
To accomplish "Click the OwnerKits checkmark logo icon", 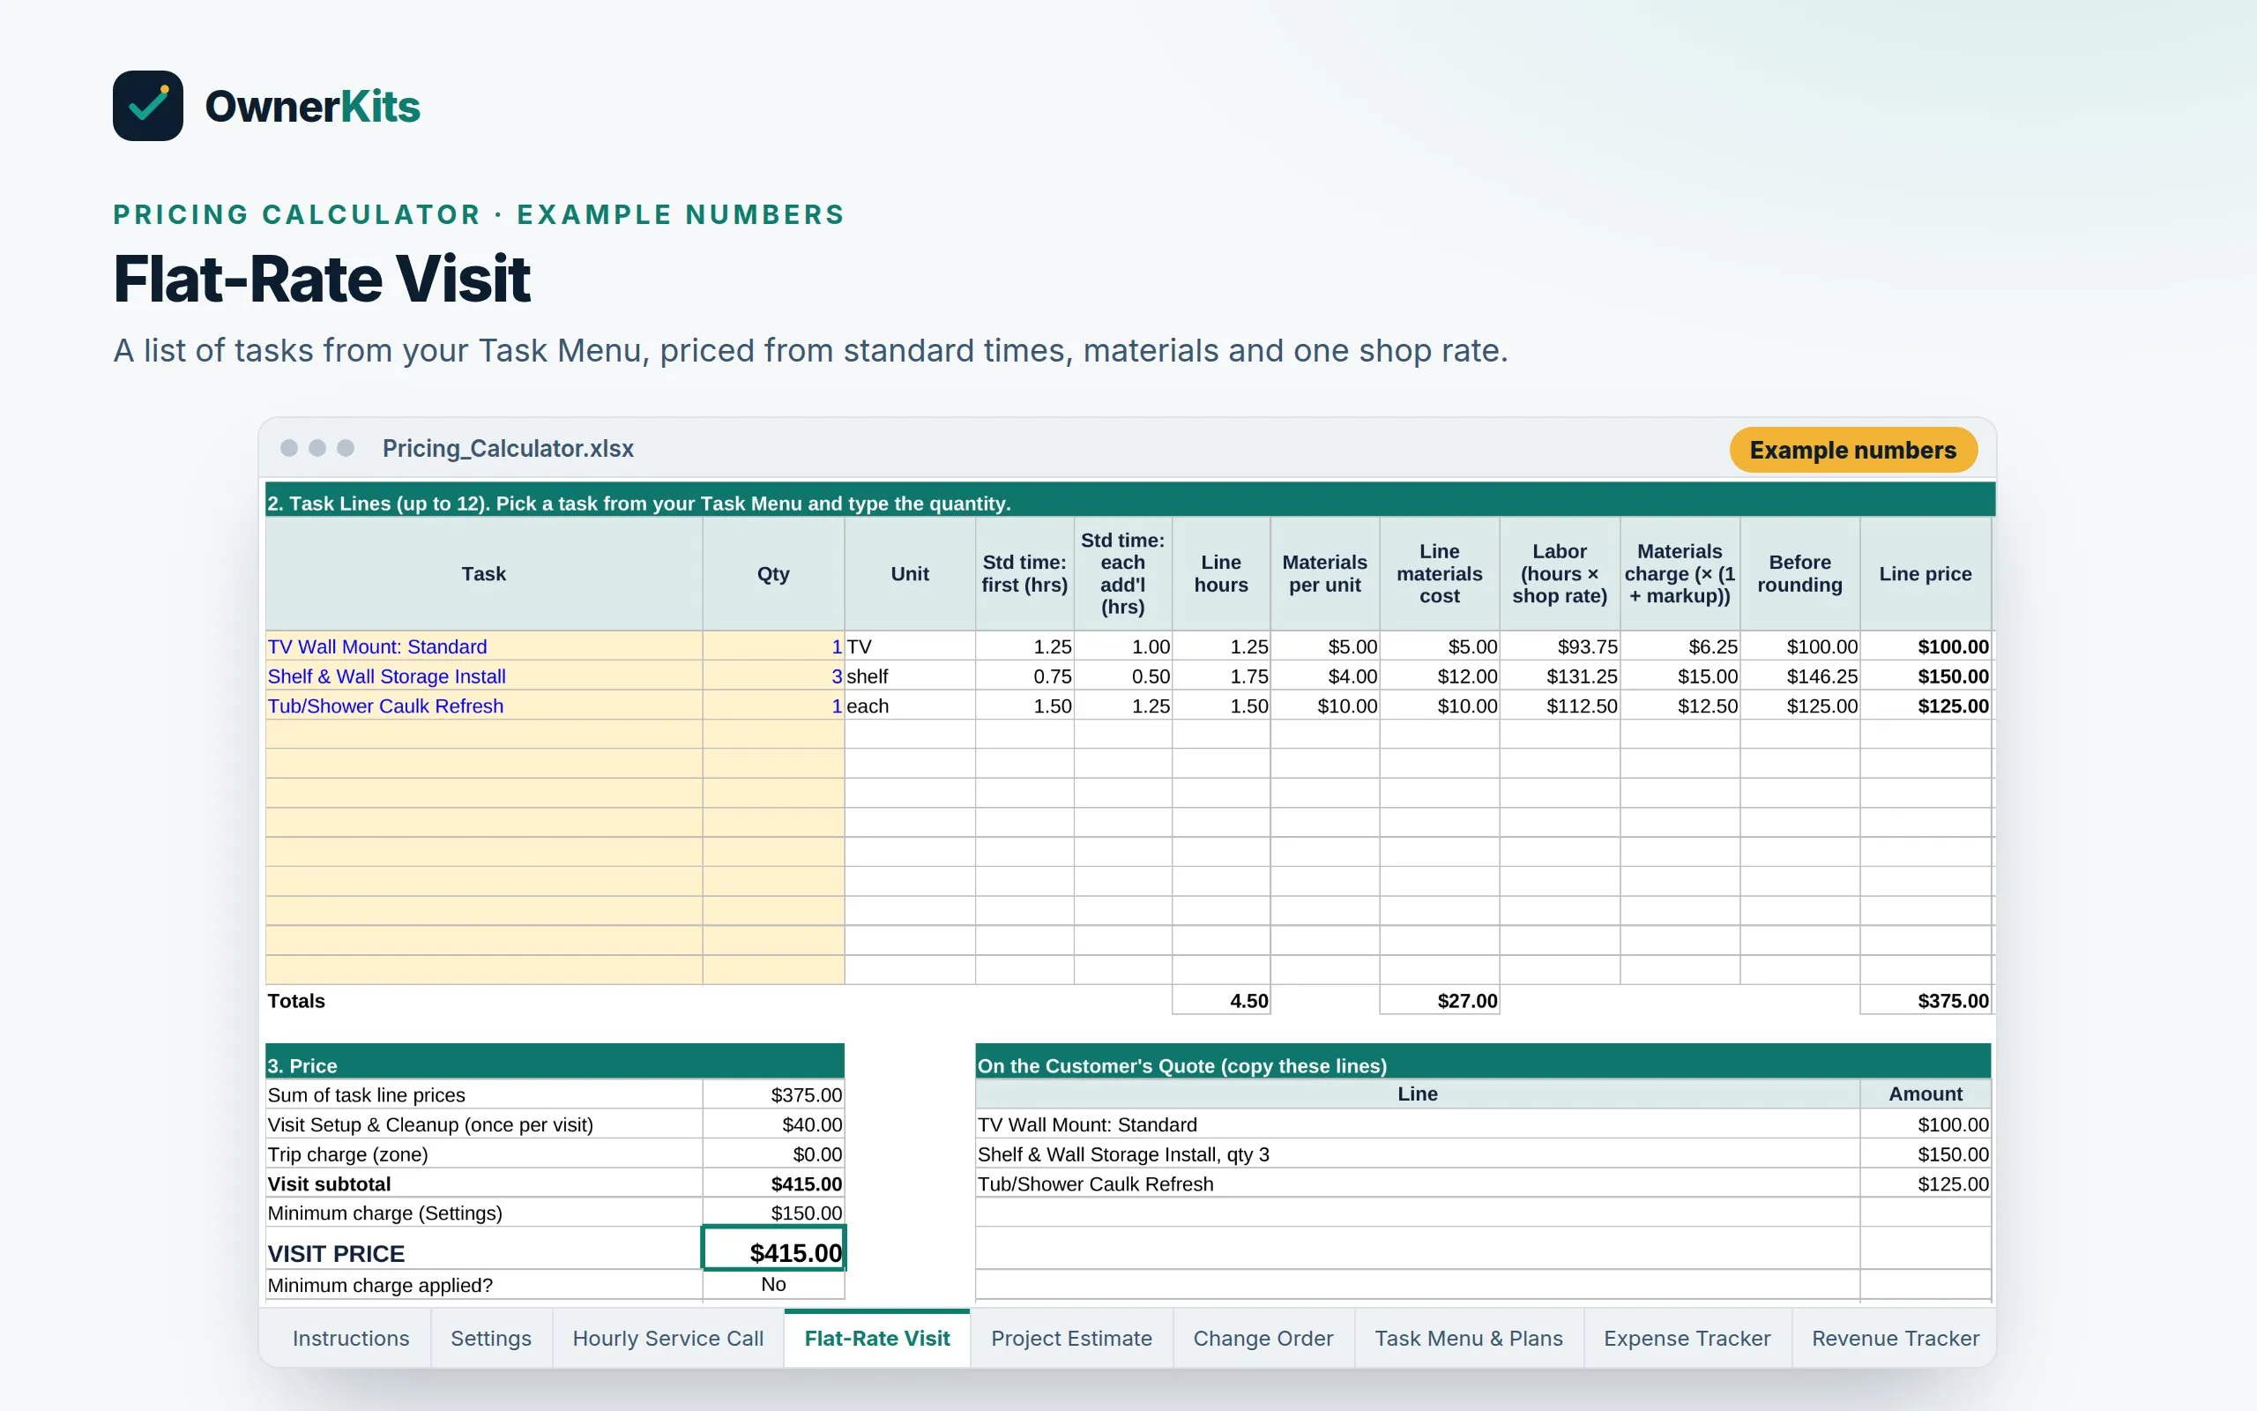I will [147, 106].
